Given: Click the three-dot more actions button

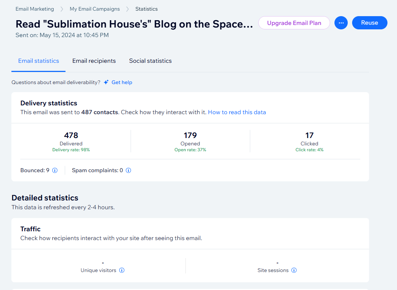Looking at the screenshot, I should coord(341,23).
